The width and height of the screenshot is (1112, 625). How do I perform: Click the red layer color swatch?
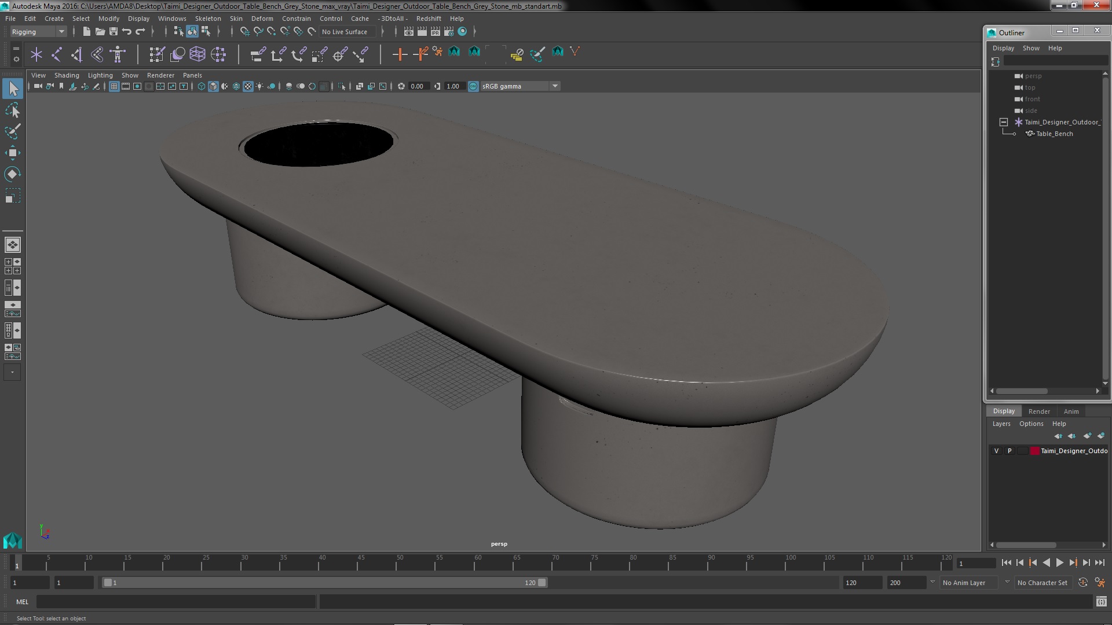click(1034, 451)
